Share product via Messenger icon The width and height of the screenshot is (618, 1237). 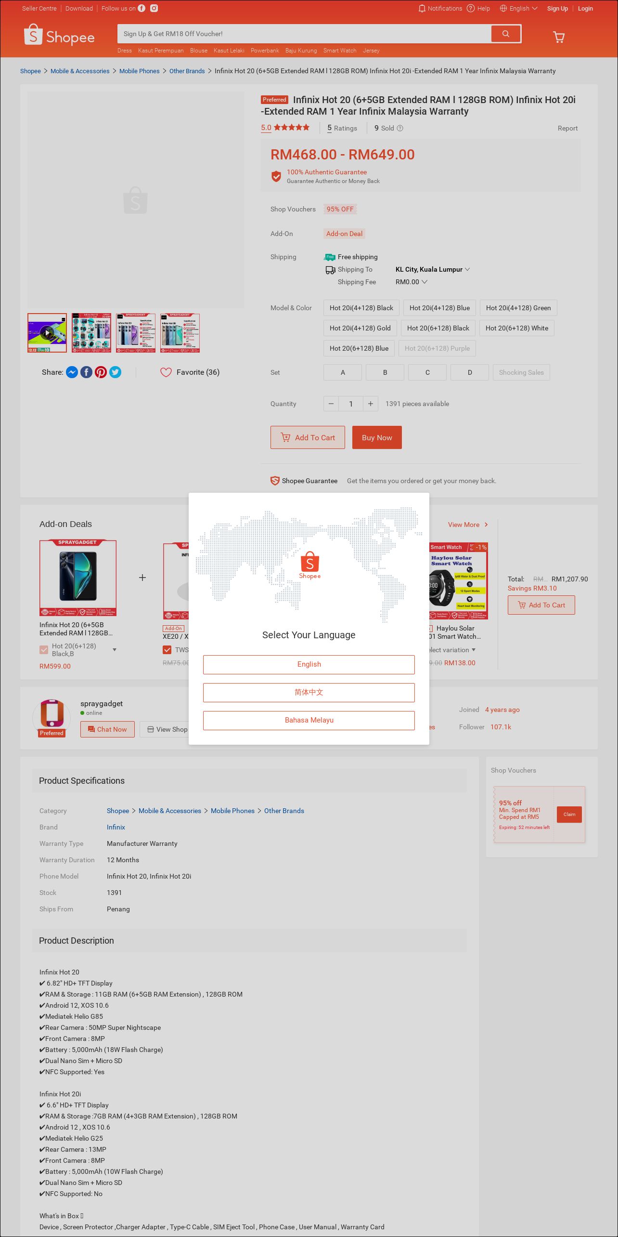point(72,372)
